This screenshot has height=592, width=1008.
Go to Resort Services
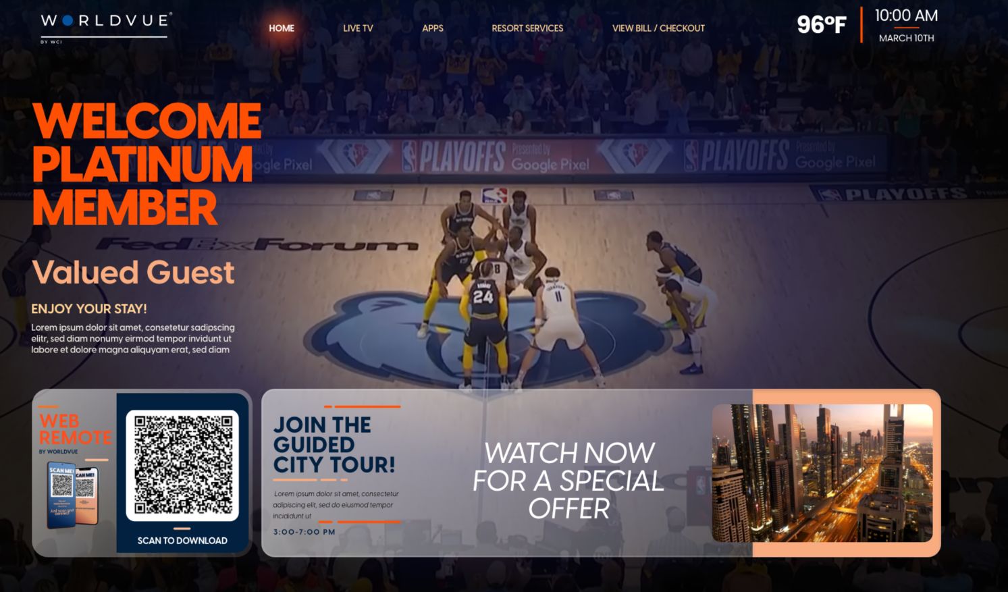click(527, 28)
